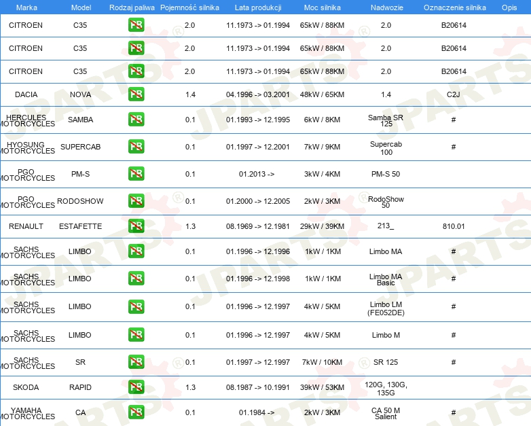Click the 01.1993 -> 12.1995 production years
Viewport: 531px width, 426px height.
[258, 120]
